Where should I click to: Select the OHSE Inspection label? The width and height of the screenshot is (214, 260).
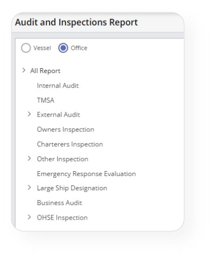pyautogui.click(x=62, y=217)
